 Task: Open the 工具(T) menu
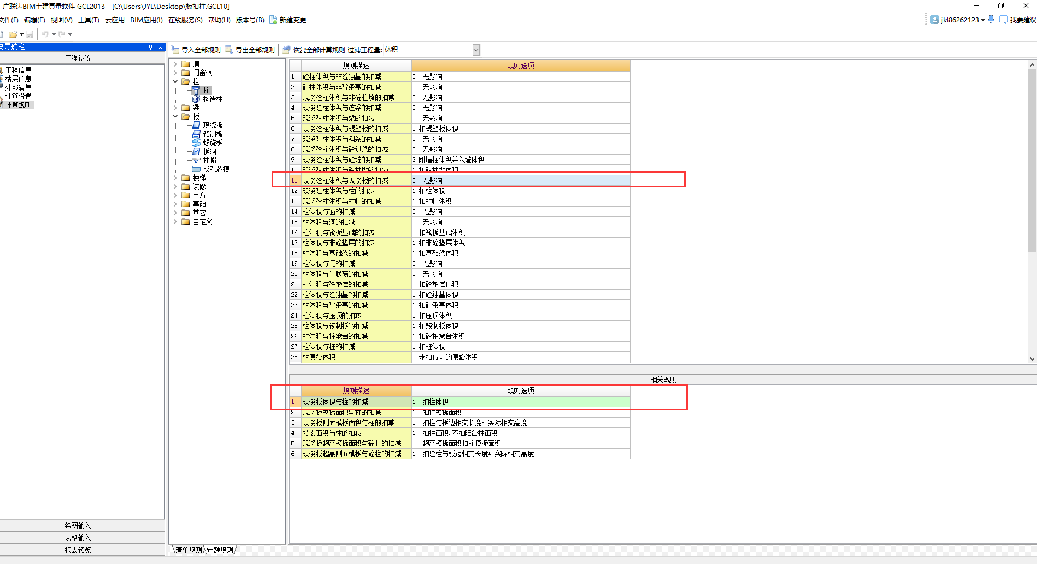click(89, 20)
